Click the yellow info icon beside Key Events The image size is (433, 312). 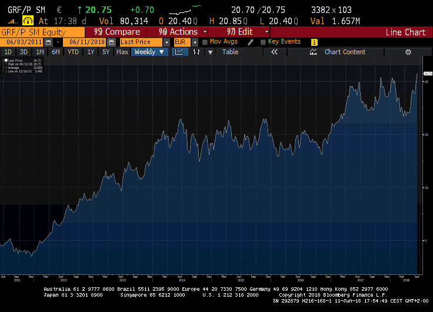(314, 42)
